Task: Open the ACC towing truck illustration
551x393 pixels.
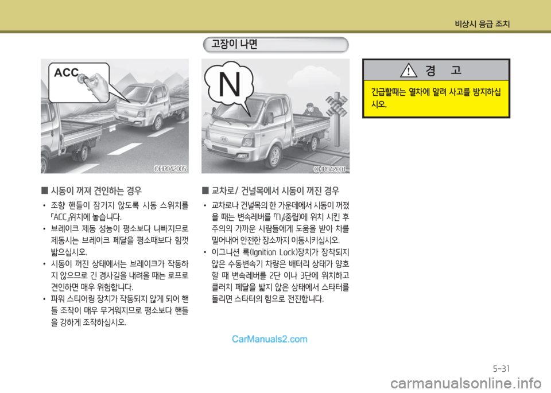Action: [x=115, y=116]
